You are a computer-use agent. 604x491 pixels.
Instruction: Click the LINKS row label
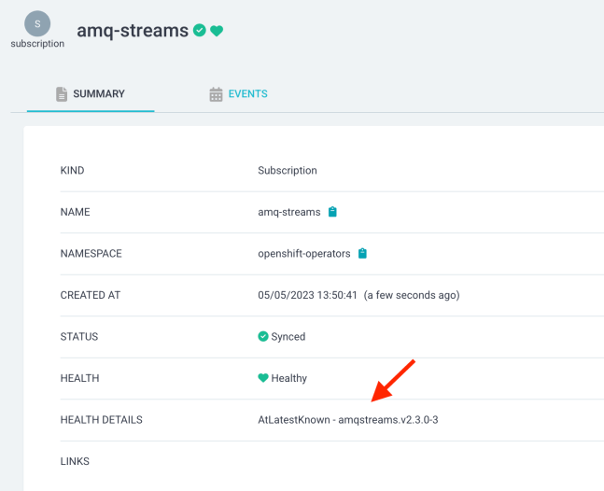pos(74,461)
